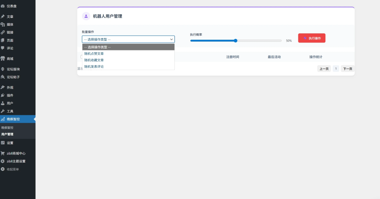The width and height of the screenshot is (380, 199).
Task: Go to previous page with 上一页
Action: click(x=324, y=69)
